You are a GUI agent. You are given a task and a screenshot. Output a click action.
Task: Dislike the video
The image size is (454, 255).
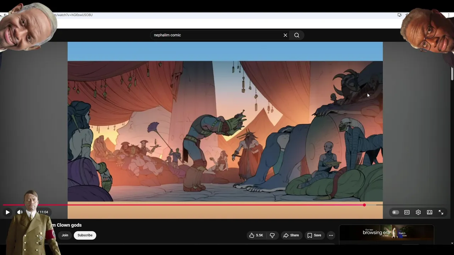[x=272, y=235]
